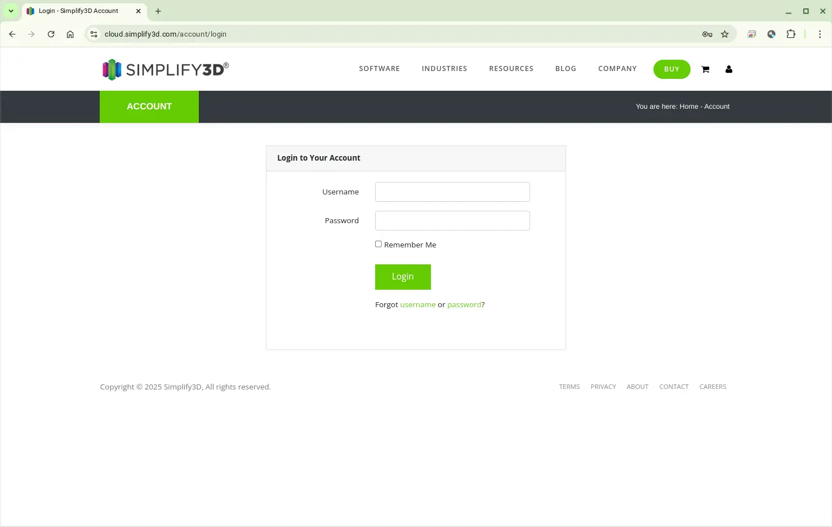Open Chrome three-dot menu
Screen dimensions: 832x527
[x=820, y=34]
